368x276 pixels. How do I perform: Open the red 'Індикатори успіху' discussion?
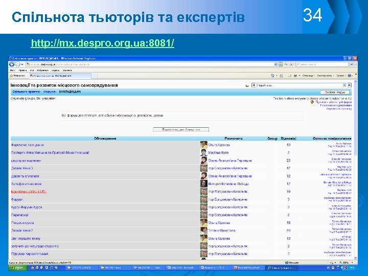pos(29,192)
